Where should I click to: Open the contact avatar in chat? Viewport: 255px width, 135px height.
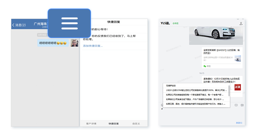click(x=74, y=43)
